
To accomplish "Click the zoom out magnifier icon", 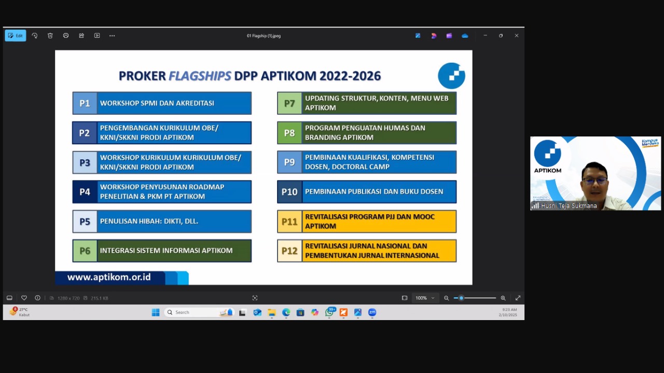I will tap(446, 298).
